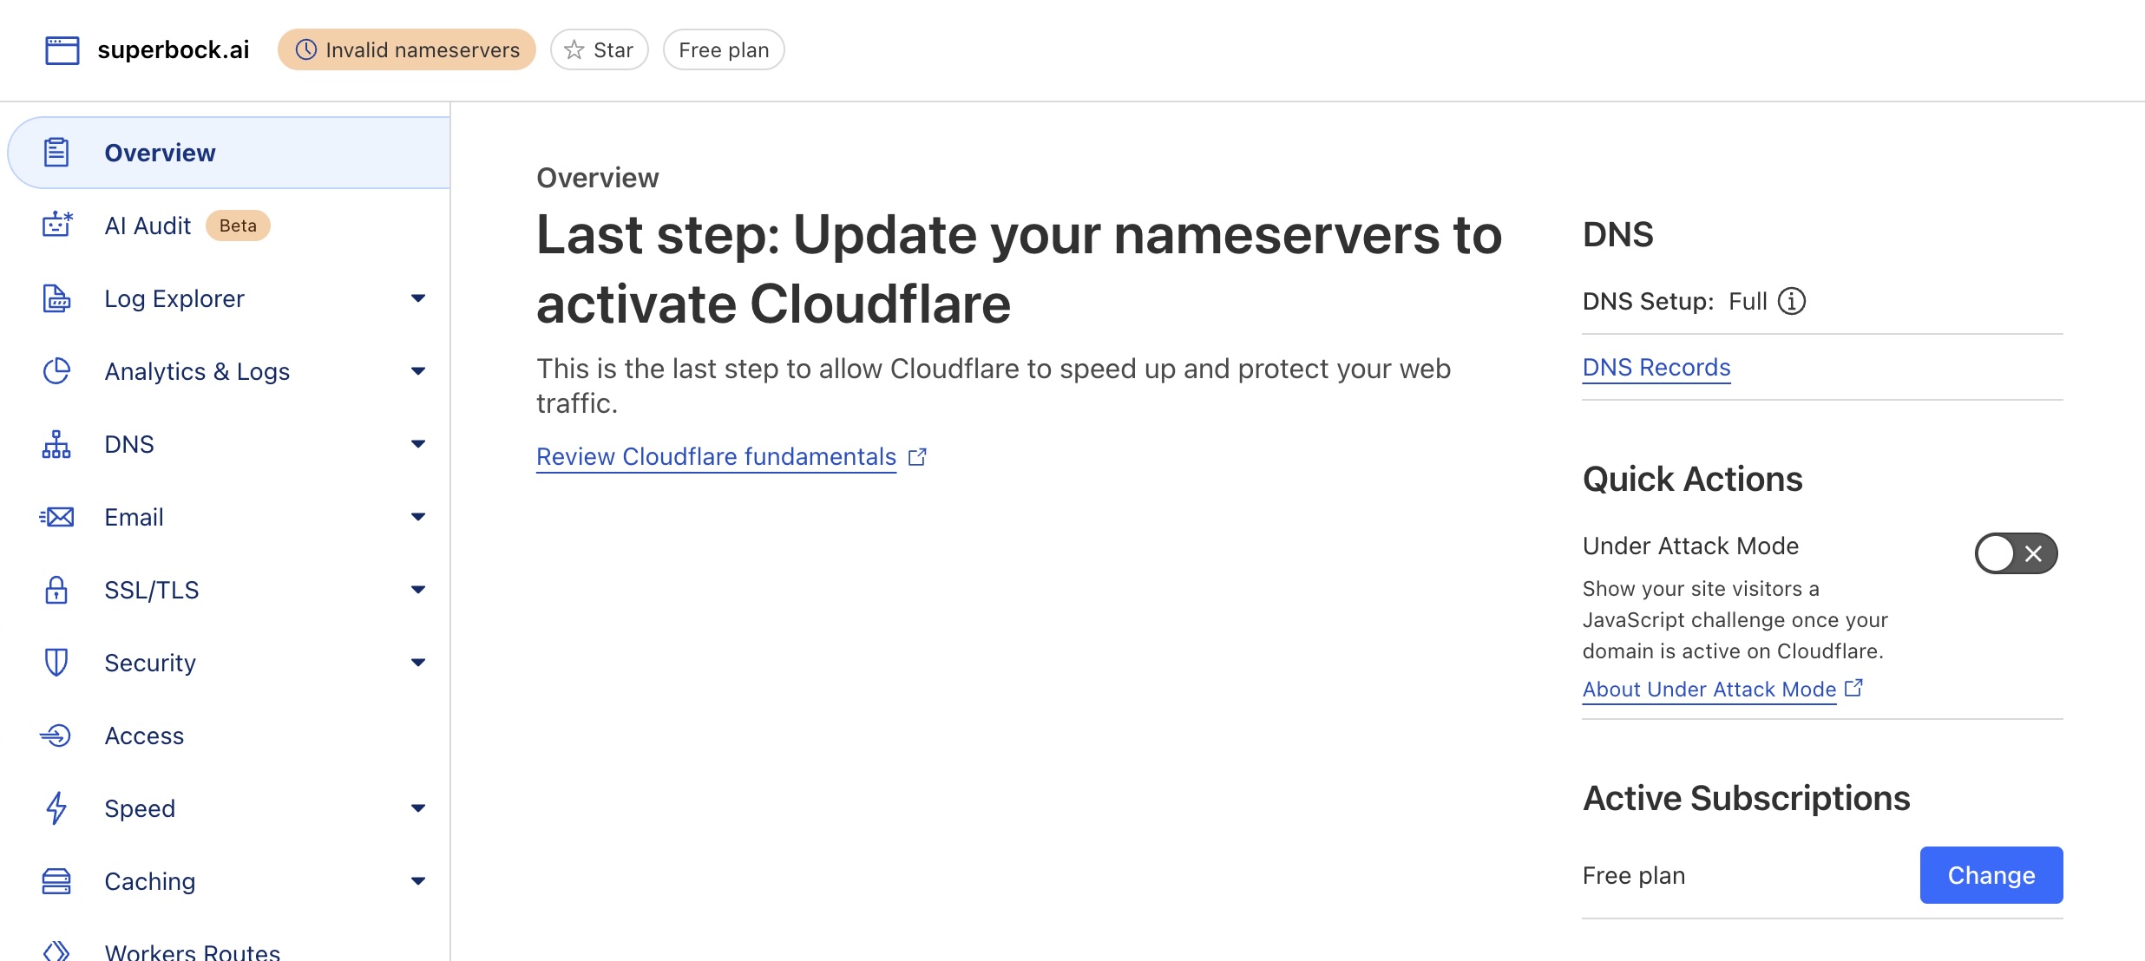Click the Free plan text under Active Subscriptions
This screenshot has width=2145, height=961.
(1634, 875)
